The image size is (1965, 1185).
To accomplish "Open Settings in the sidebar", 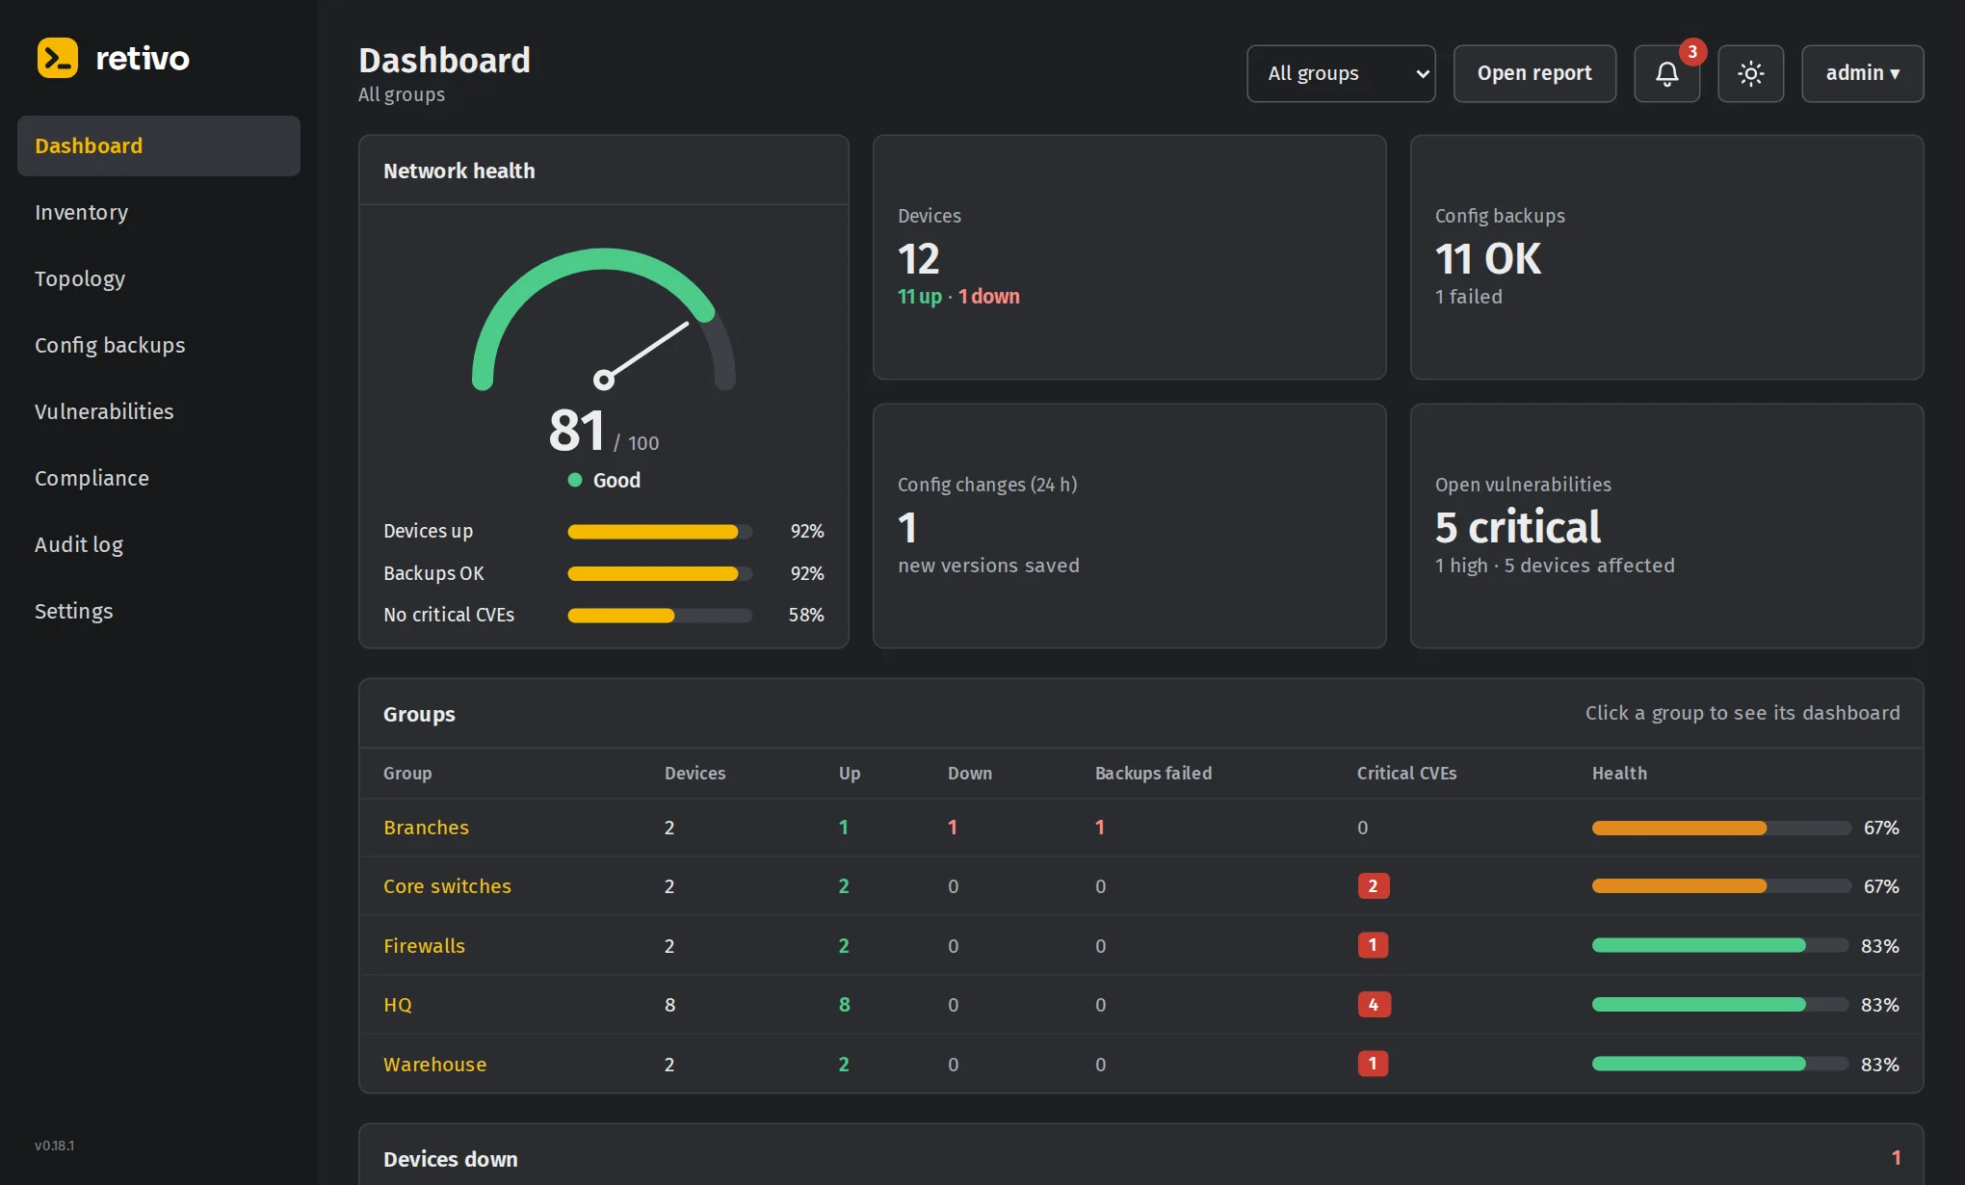I will click(159, 611).
